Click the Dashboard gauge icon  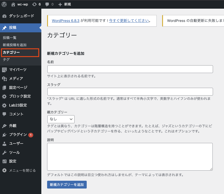(x=4, y=16)
